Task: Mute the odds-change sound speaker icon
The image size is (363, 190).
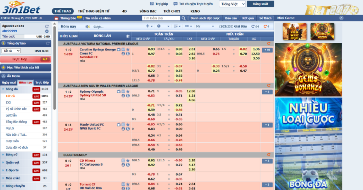Action: (x=88, y=27)
